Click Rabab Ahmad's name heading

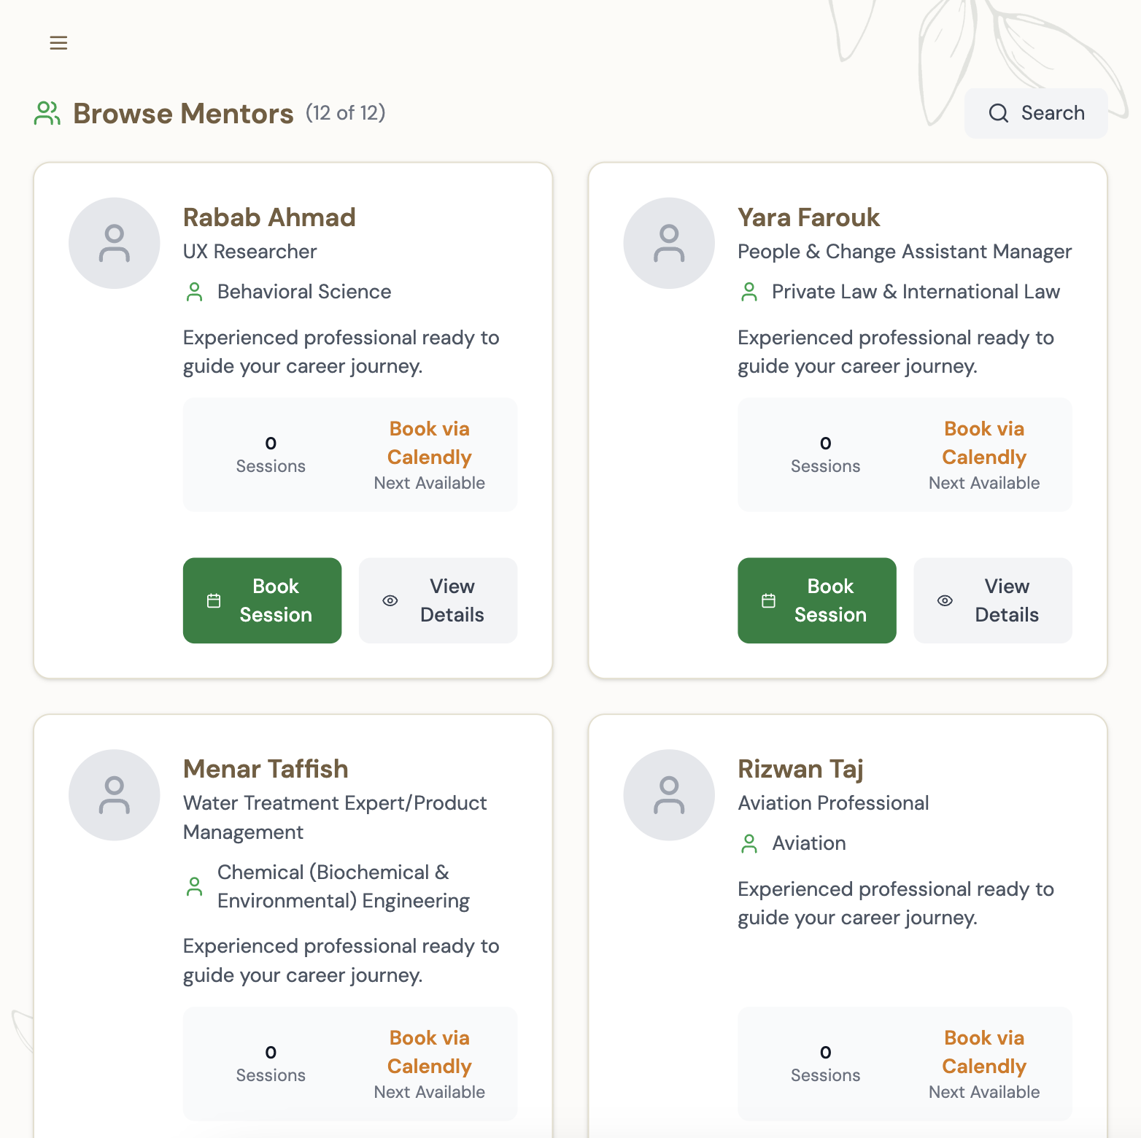269,217
